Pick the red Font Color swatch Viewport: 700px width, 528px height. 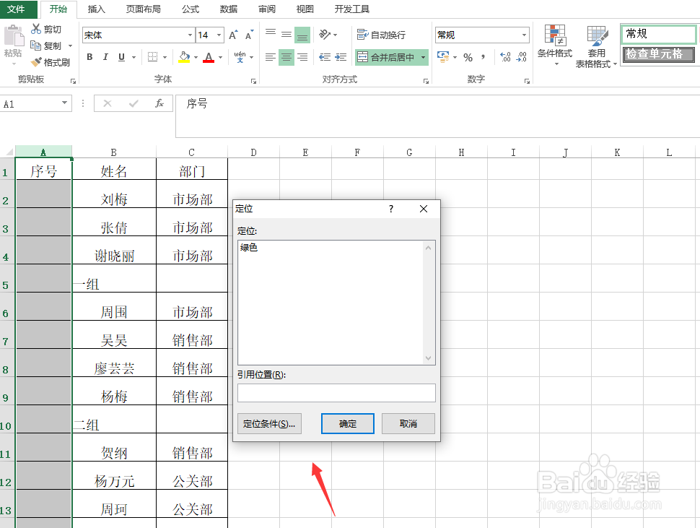(x=210, y=57)
